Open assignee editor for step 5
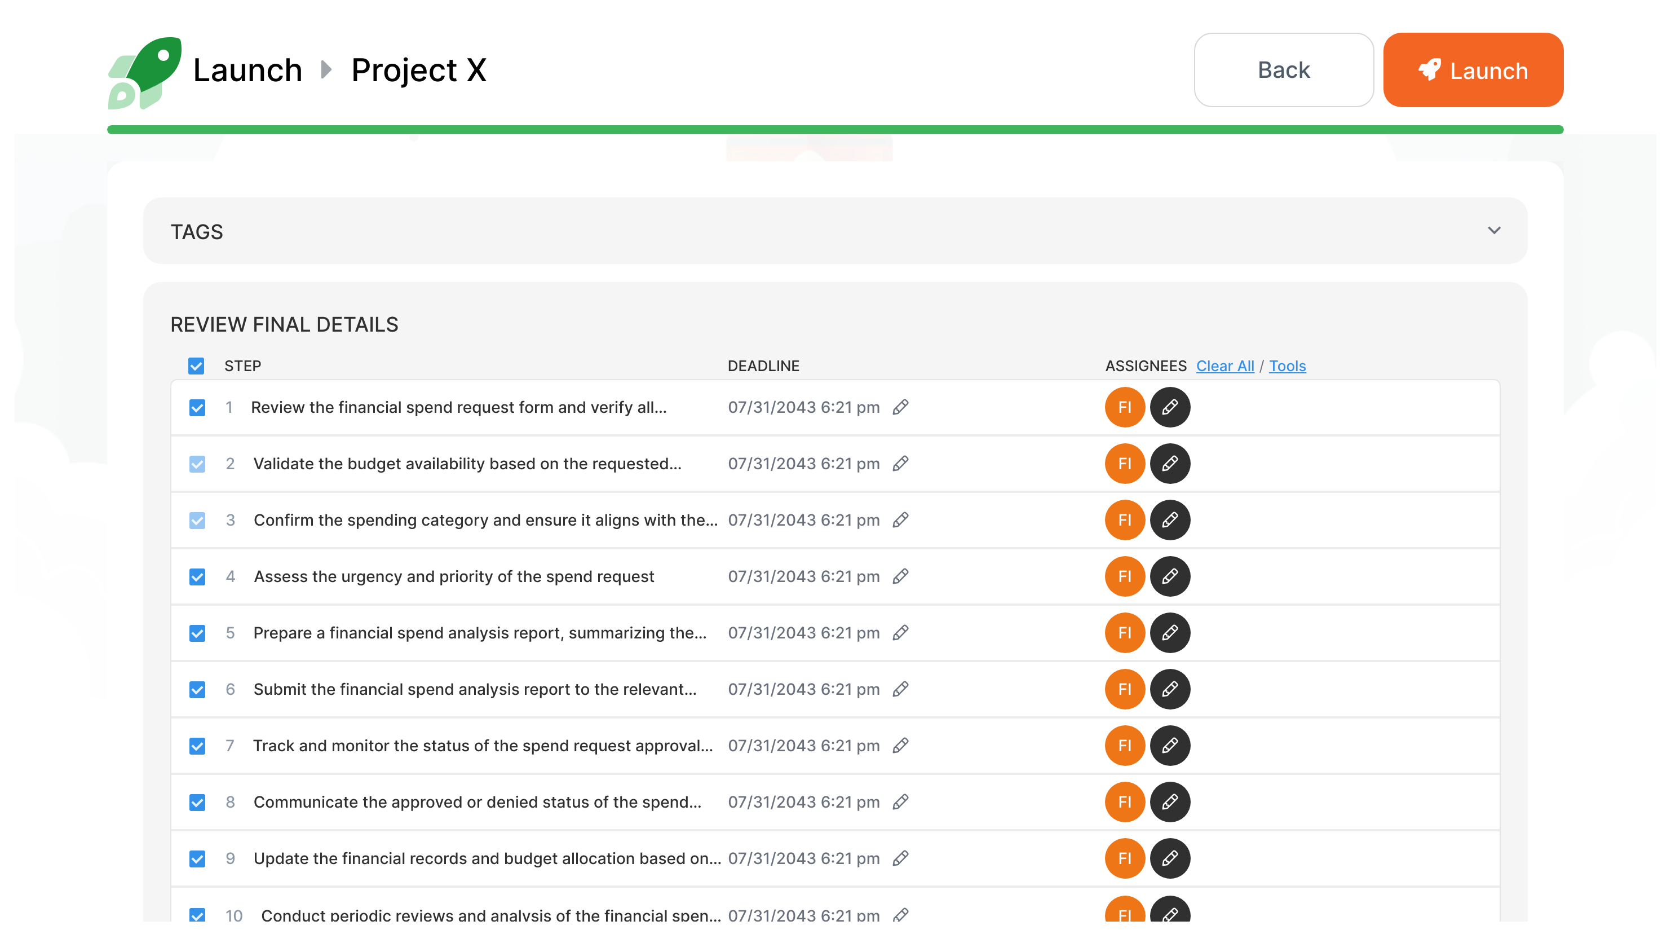Screen dimensions: 1671x943 [1170, 633]
